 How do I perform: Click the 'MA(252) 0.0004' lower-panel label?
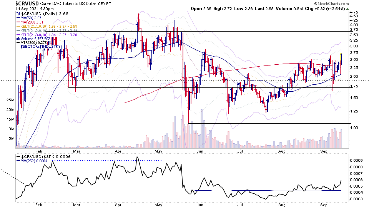[x=34, y=161]
